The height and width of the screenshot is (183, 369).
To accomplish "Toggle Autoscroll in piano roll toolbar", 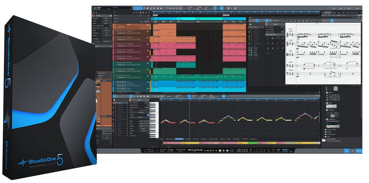I will pos(223,96).
